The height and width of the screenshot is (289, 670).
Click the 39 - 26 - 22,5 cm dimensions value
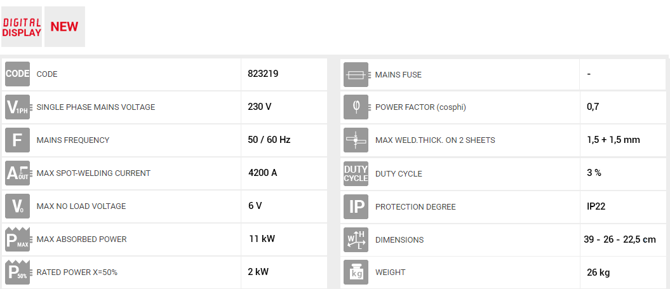[619, 239]
